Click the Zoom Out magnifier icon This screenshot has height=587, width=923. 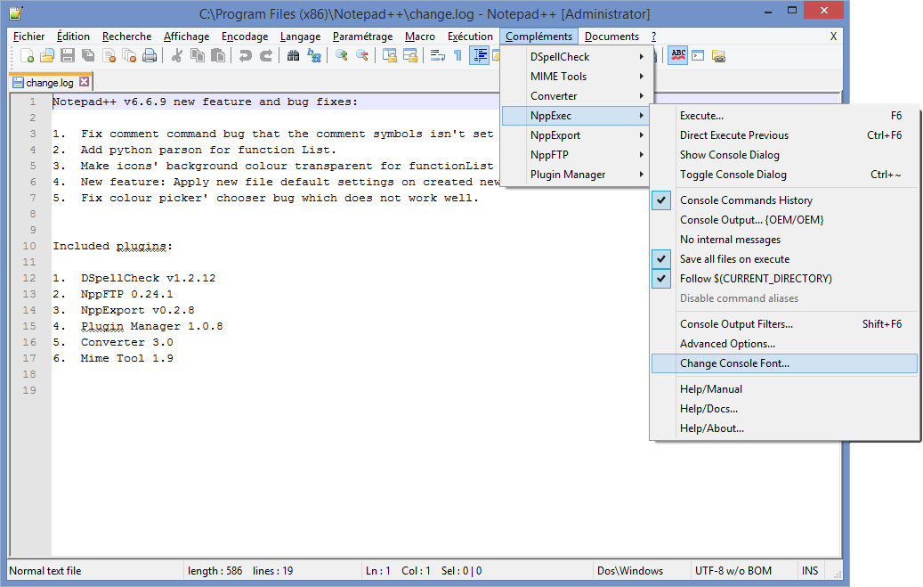pyautogui.click(x=362, y=56)
